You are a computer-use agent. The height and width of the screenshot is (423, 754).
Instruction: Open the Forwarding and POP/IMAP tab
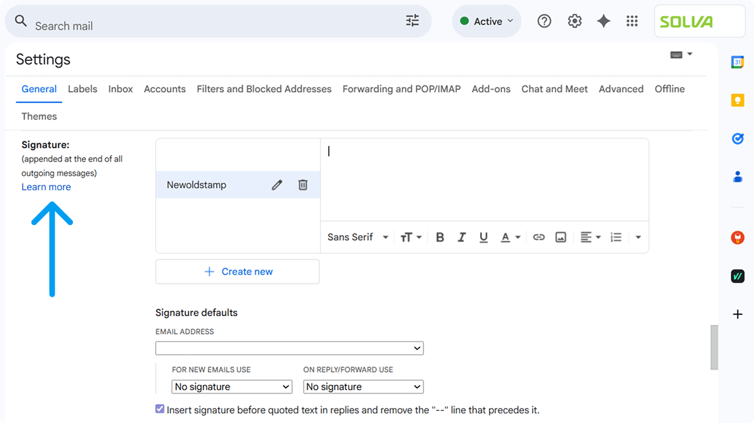(x=402, y=89)
